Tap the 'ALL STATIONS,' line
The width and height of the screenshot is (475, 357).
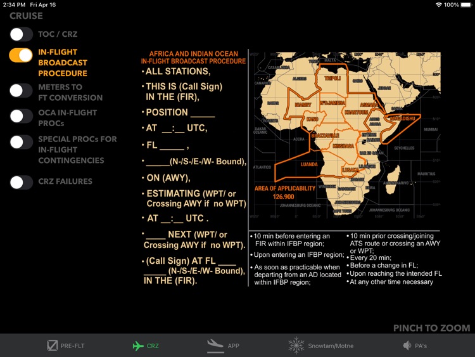[x=178, y=71]
